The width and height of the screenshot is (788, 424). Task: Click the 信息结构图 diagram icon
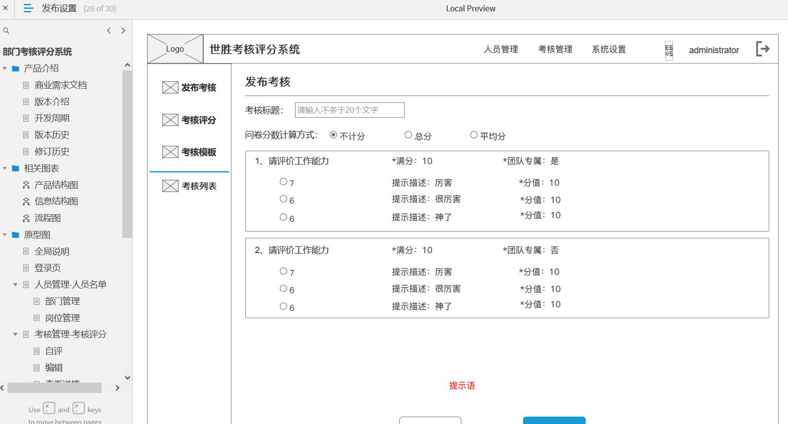point(26,201)
